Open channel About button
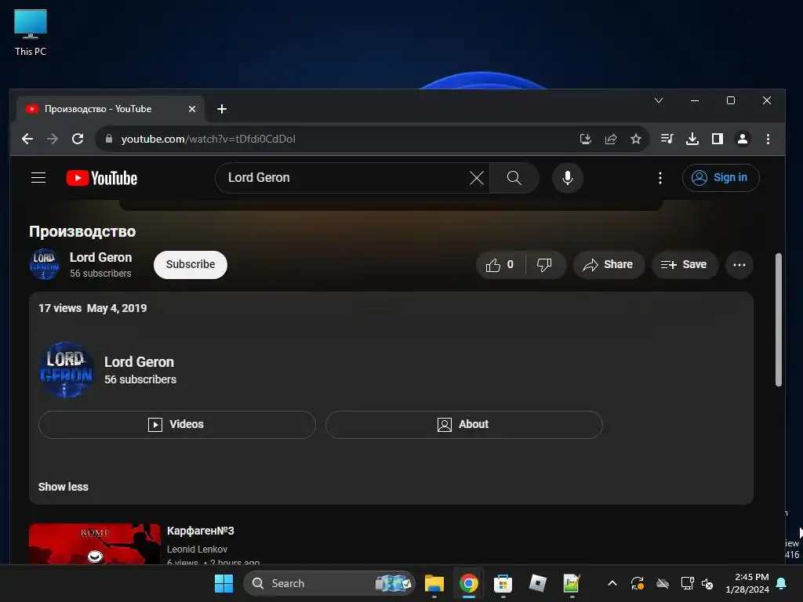The width and height of the screenshot is (803, 602). [464, 424]
